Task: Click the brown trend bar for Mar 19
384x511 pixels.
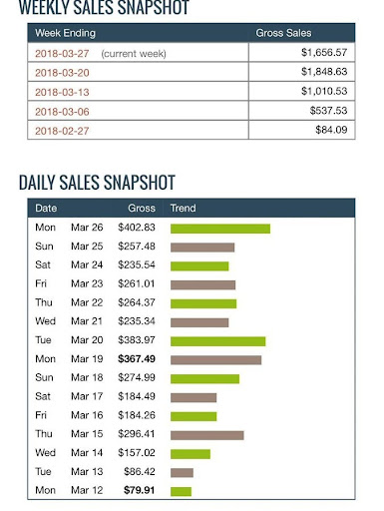Action: tap(215, 360)
